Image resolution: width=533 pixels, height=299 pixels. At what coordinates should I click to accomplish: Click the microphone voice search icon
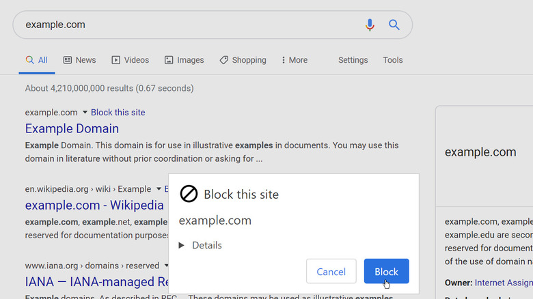coord(370,25)
